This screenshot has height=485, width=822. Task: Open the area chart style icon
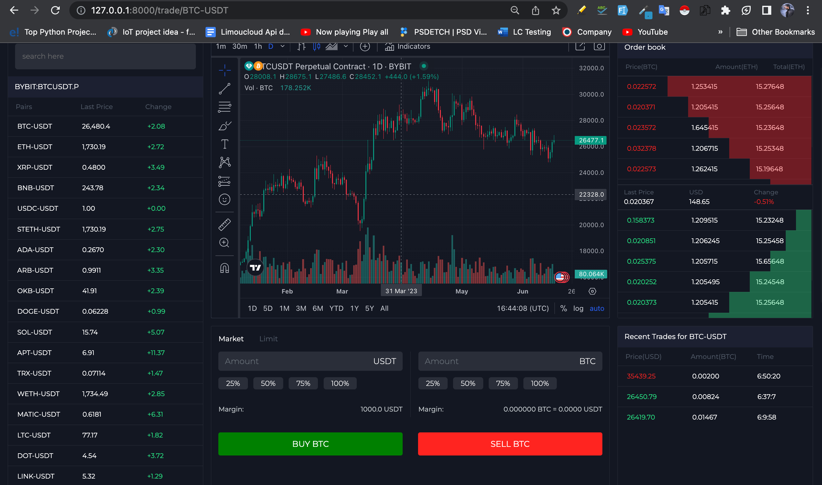click(331, 47)
